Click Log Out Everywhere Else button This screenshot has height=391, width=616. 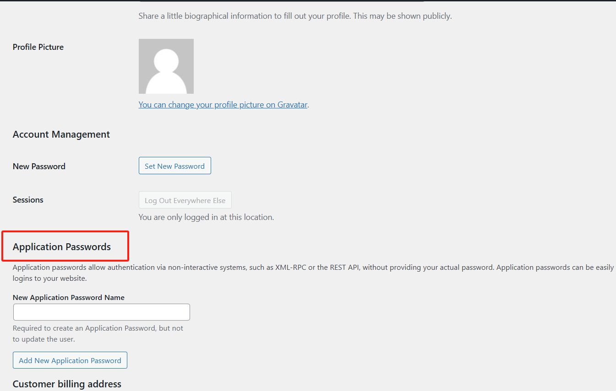tap(185, 200)
